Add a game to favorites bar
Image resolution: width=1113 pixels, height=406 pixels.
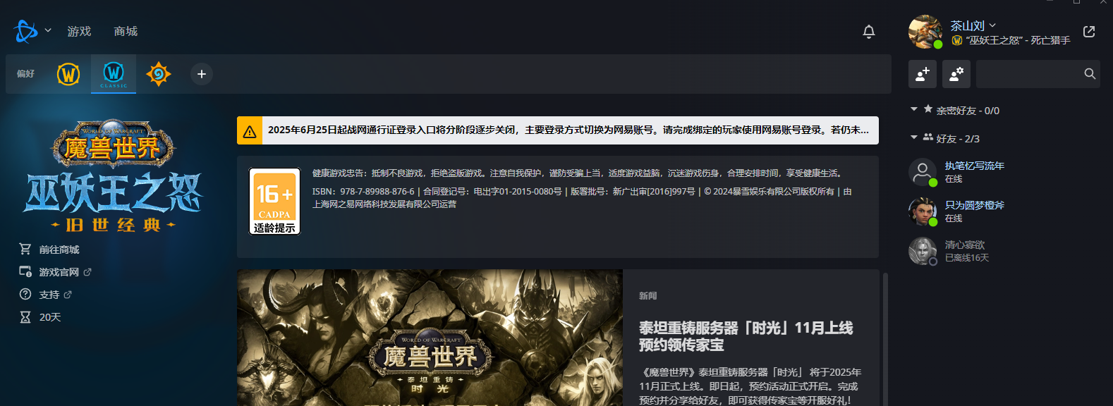pyautogui.click(x=202, y=74)
